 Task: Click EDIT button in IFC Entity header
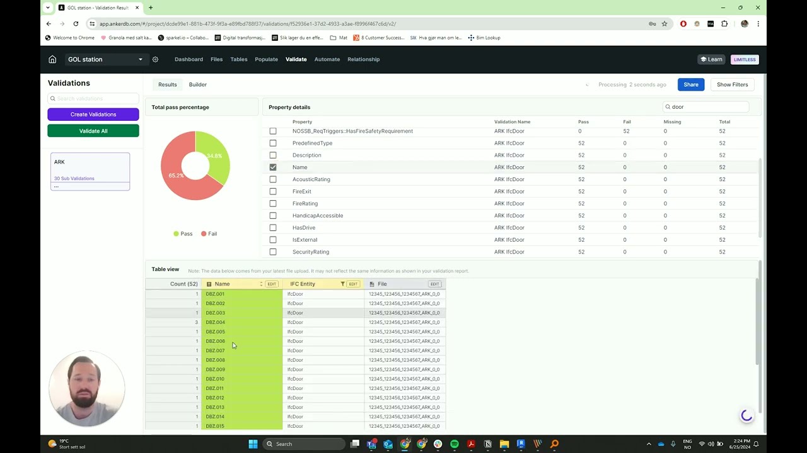353,284
